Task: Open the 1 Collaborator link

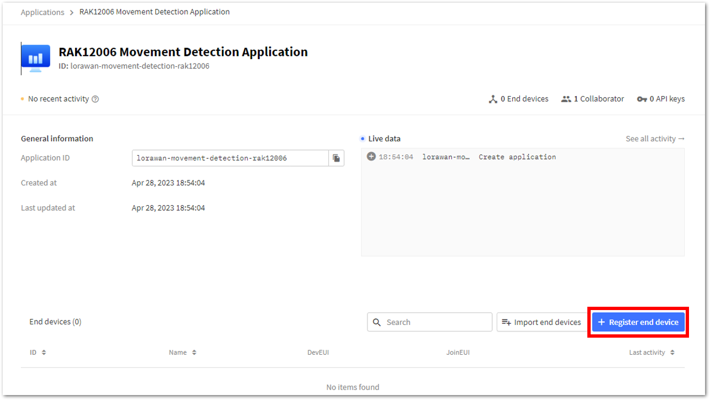Action: 592,99
